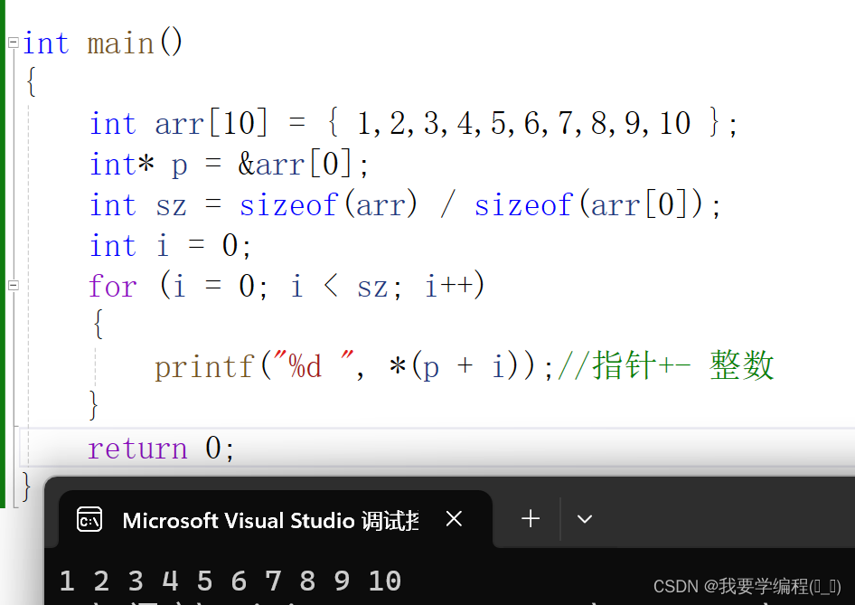Click the "%d " format string

pyautogui.click(x=314, y=365)
